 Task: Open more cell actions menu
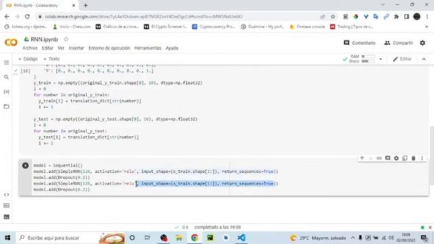tap(422, 158)
